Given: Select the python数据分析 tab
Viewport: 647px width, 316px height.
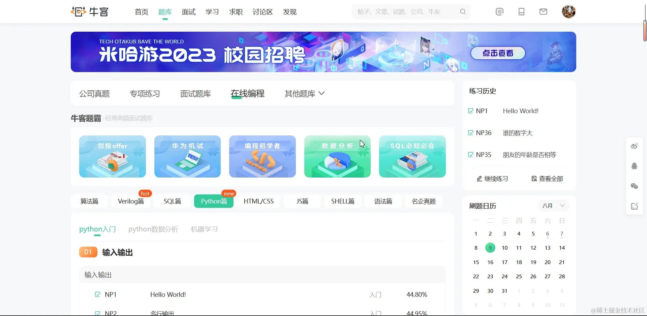Looking at the screenshot, I should (153, 229).
